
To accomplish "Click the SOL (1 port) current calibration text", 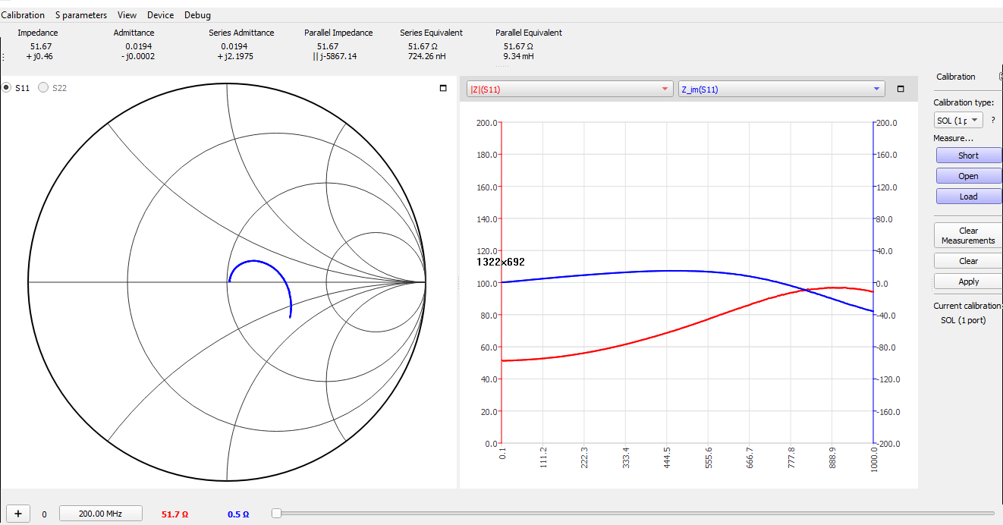I will point(963,320).
